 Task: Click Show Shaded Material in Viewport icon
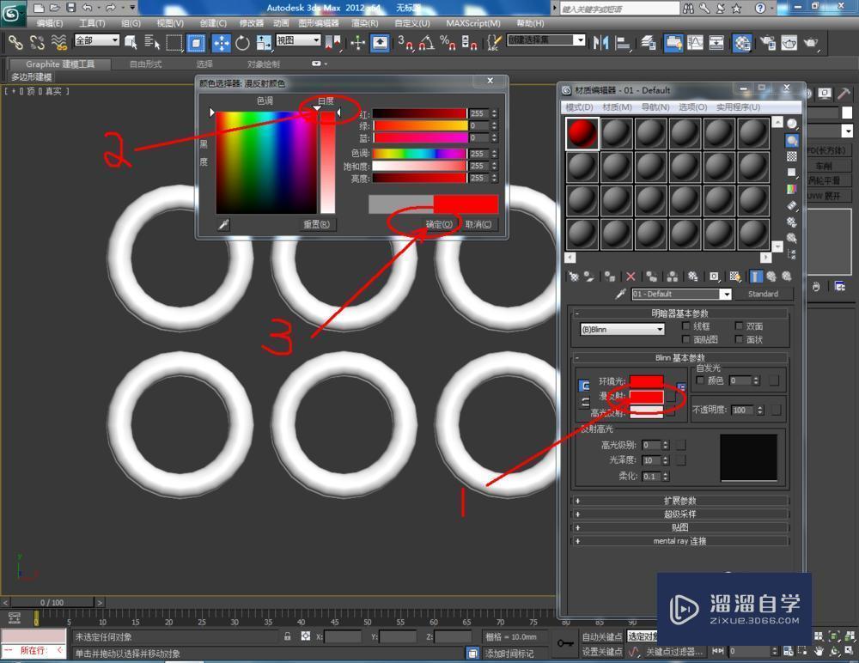[x=733, y=277]
